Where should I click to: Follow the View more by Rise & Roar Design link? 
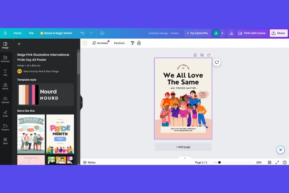pos(41,71)
